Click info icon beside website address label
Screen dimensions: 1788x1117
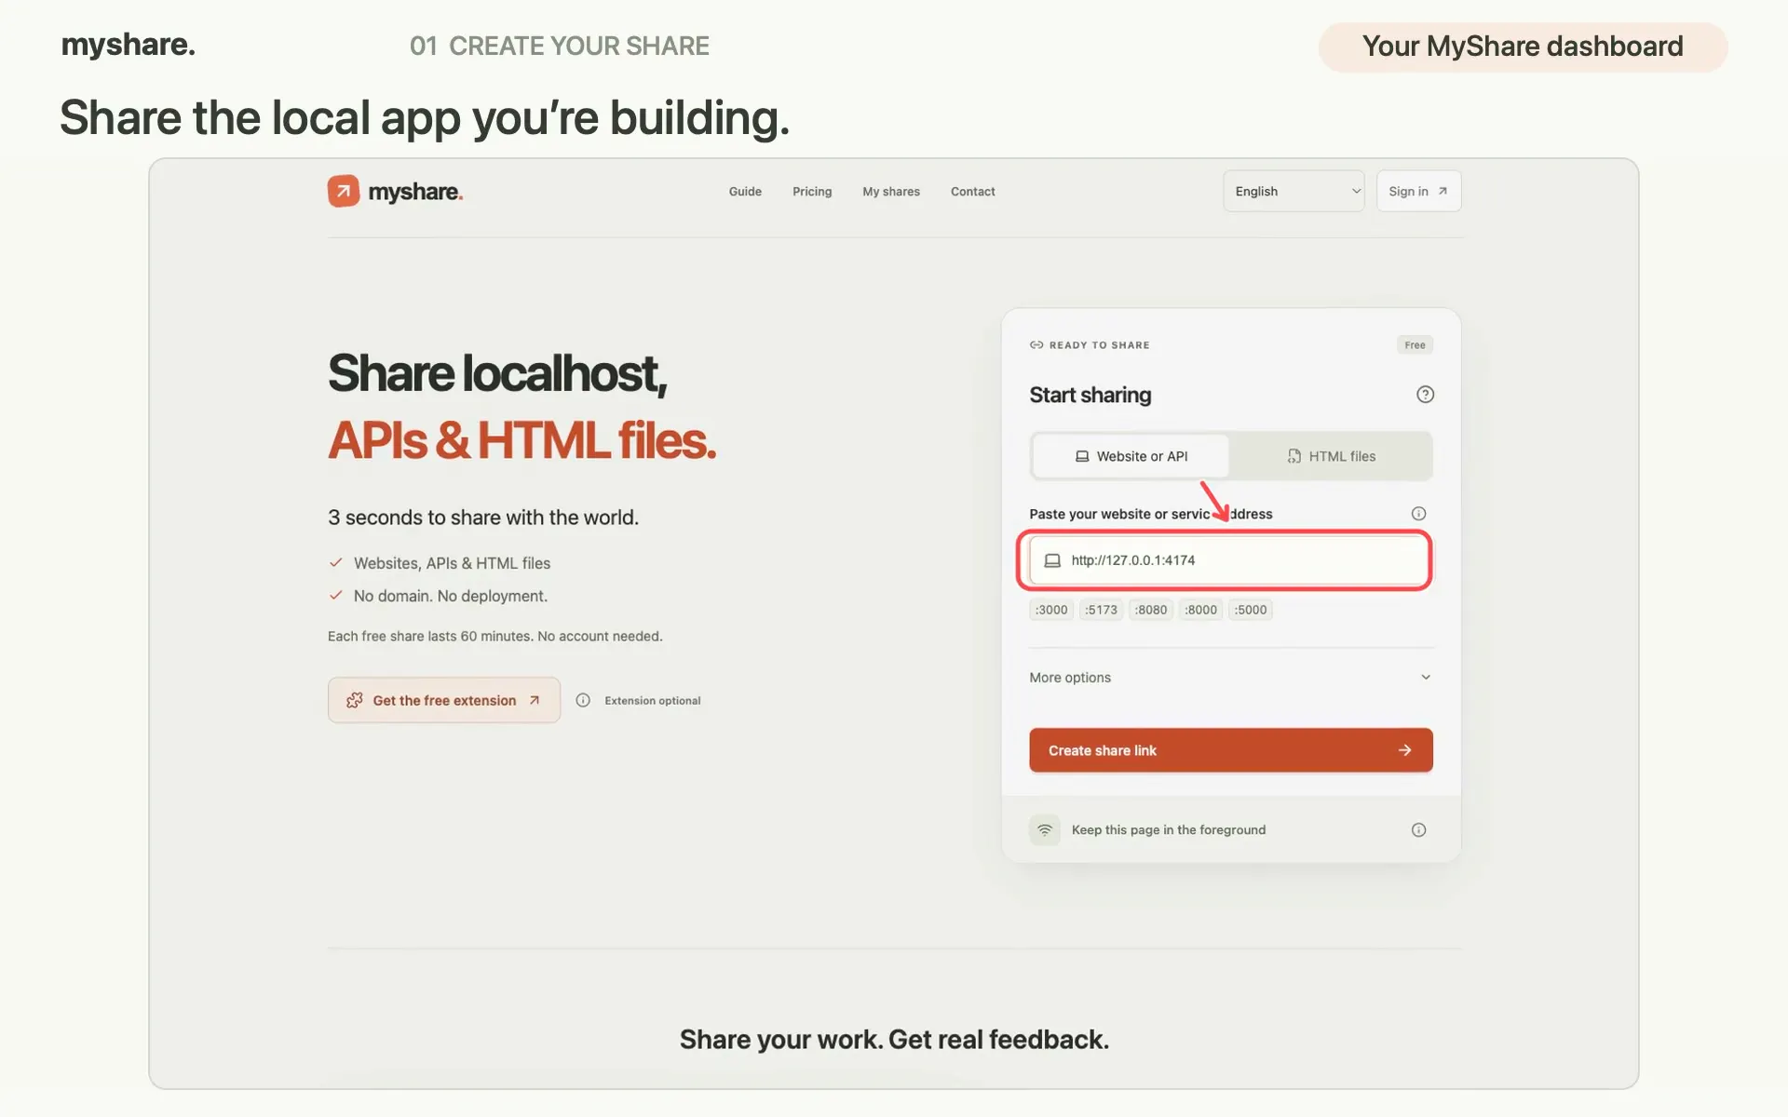click(x=1418, y=514)
